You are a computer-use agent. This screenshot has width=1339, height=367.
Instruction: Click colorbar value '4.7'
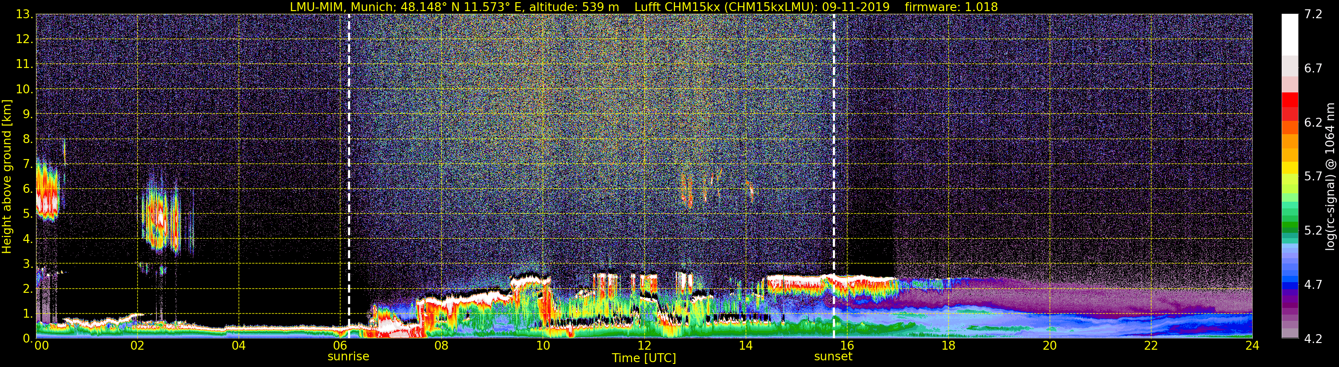(x=1313, y=284)
